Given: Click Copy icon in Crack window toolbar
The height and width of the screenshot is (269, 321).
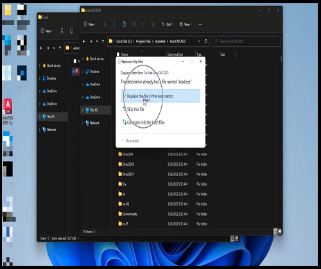Looking at the screenshot, I should click(x=71, y=31).
